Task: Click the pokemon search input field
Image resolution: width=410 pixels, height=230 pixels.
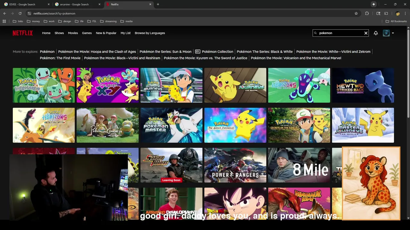Action: (340, 33)
